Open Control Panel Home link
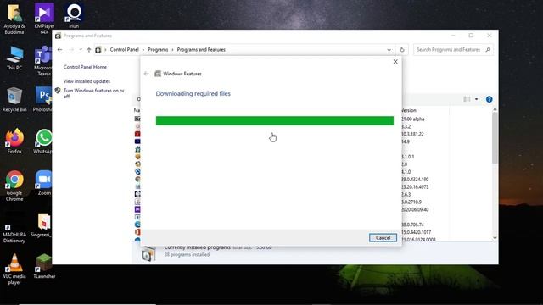 [85, 67]
